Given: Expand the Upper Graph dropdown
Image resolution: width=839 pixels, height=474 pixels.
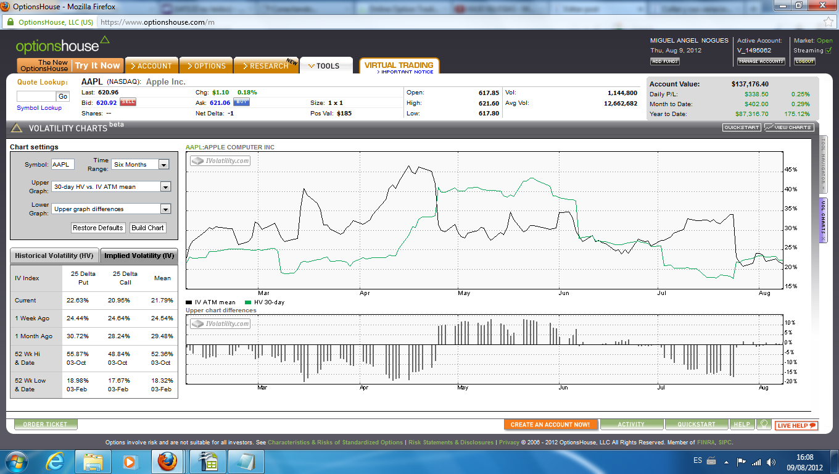Looking at the screenshot, I should [x=165, y=187].
